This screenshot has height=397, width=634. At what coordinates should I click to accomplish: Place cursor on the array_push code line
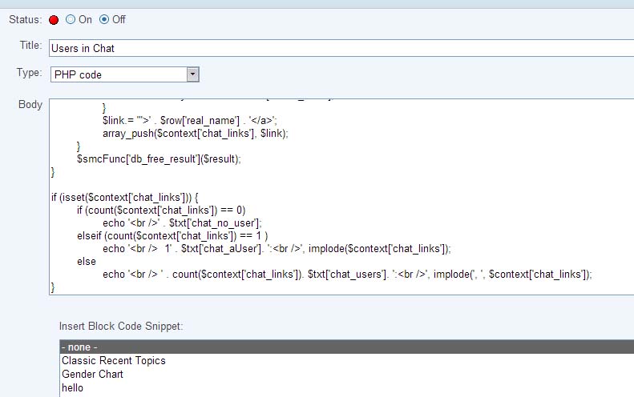point(195,133)
